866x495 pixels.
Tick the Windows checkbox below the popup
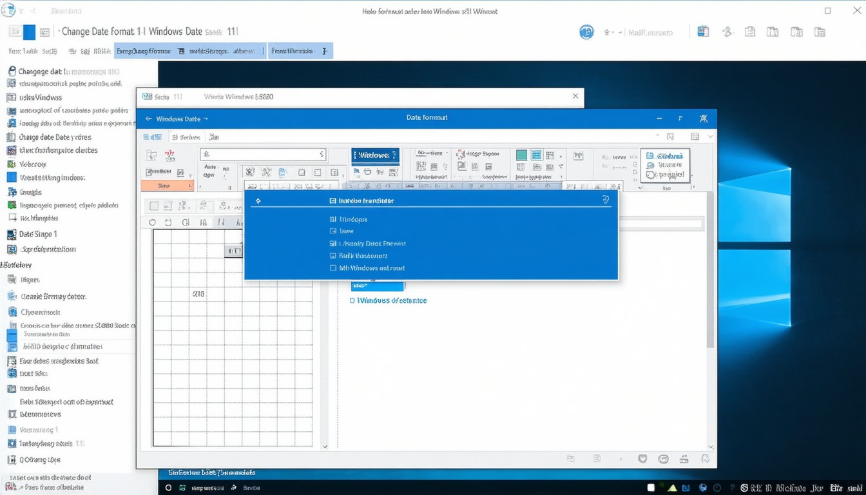click(x=352, y=301)
